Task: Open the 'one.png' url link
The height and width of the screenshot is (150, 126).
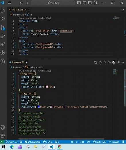Action: (58, 107)
